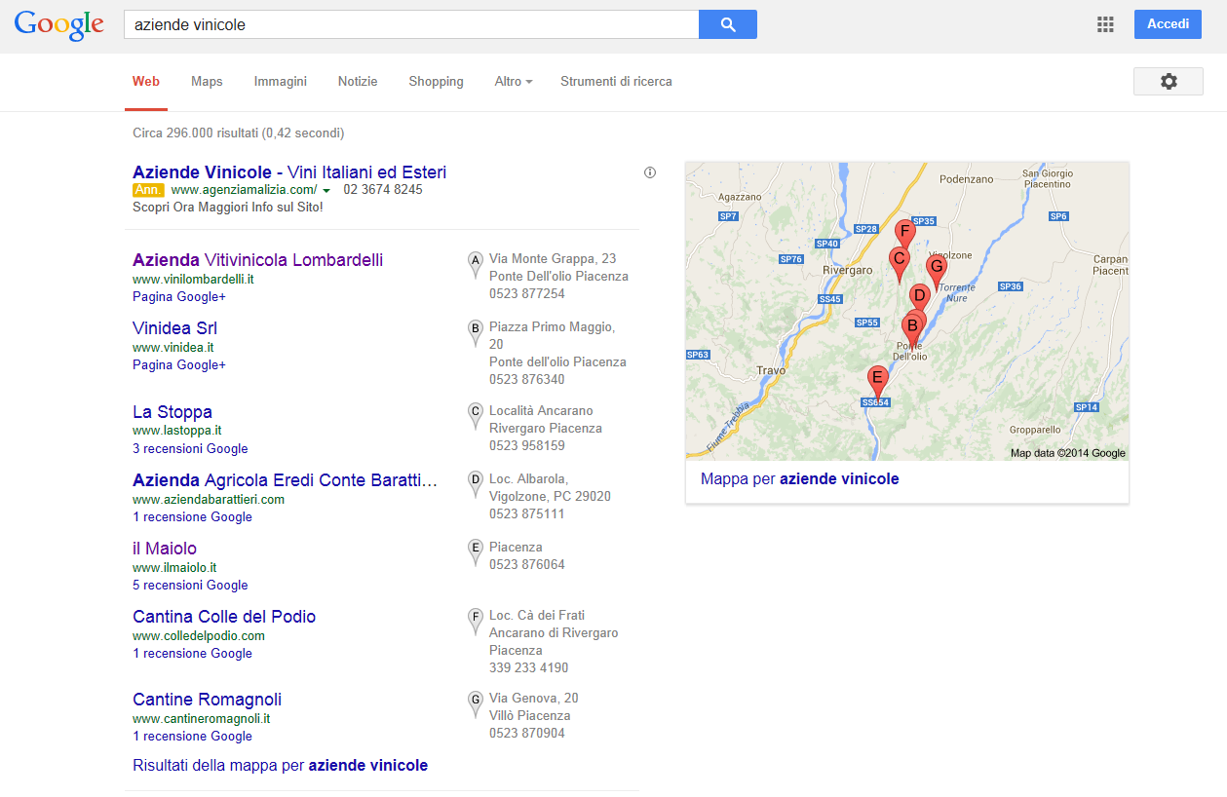The height and width of the screenshot is (797, 1227).
Task: Switch to the Maps tab
Action: (207, 82)
